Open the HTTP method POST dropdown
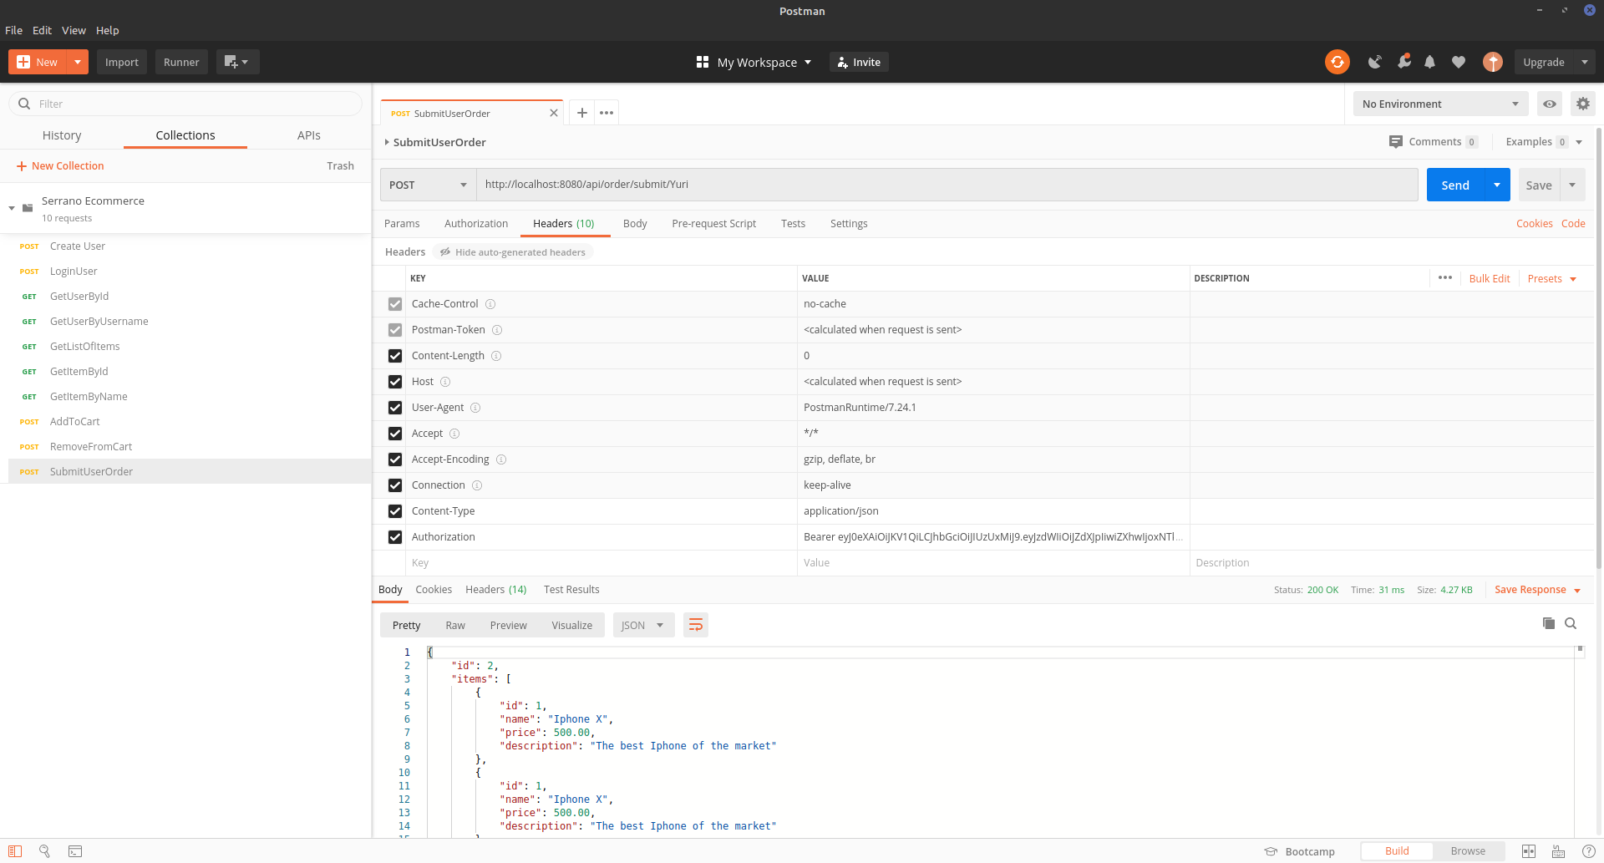Screen dimensions: 1604x863 click(x=428, y=185)
